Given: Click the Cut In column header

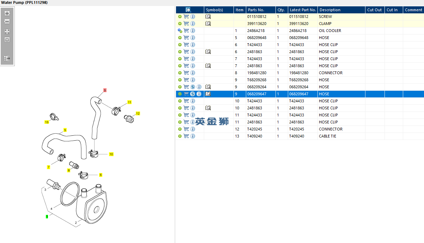Looking at the screenshot, I should (394, 10).
